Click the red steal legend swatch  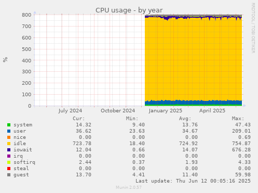[x=9, y=169]
